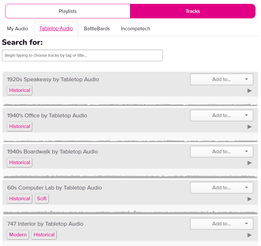Filter by Historical tag on 1920s Speakeasy
Screen dimensions: 261x246
tap(20, 90)
